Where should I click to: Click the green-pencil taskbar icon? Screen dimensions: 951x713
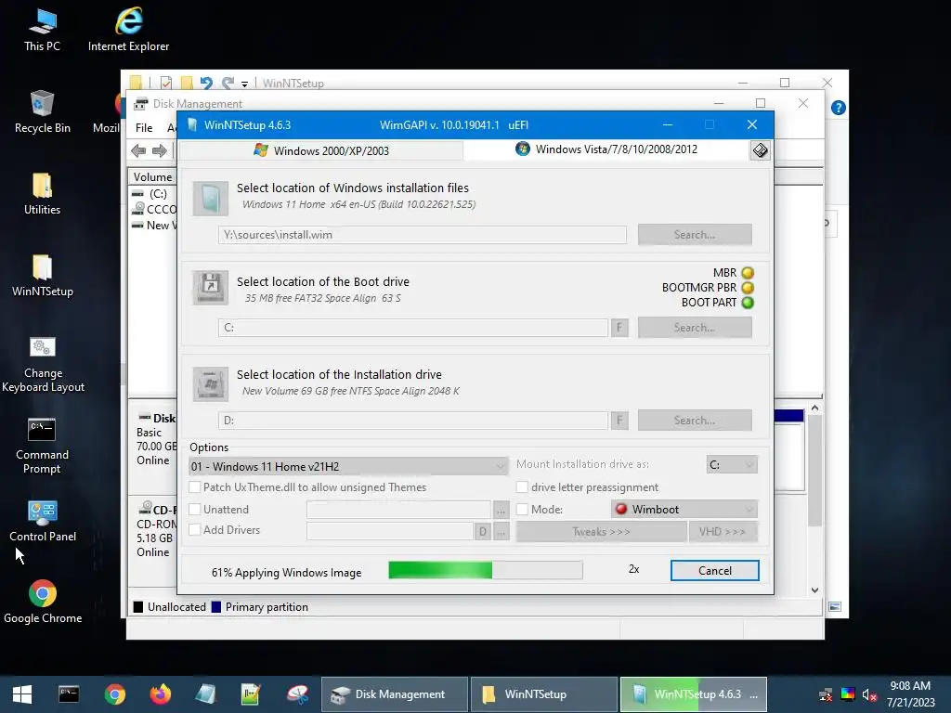[x=251, y=694]
